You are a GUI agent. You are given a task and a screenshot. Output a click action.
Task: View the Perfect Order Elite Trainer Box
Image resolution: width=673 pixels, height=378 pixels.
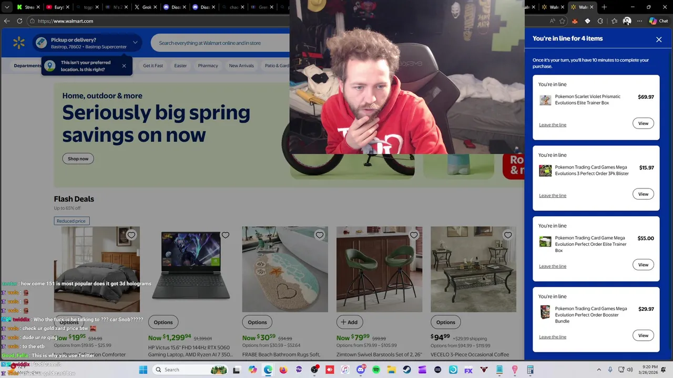pyautogui.click(x=643, y=265)
